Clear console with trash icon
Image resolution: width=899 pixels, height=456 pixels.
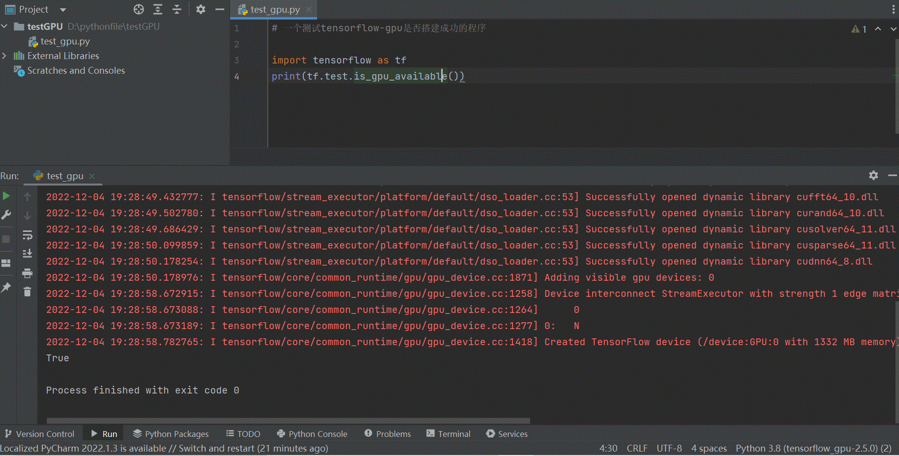coord(27,291)
